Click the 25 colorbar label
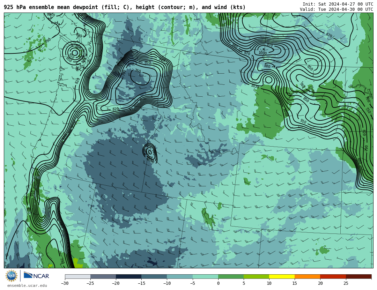This screenshot has height=290, width=377. tap(346, 283)
